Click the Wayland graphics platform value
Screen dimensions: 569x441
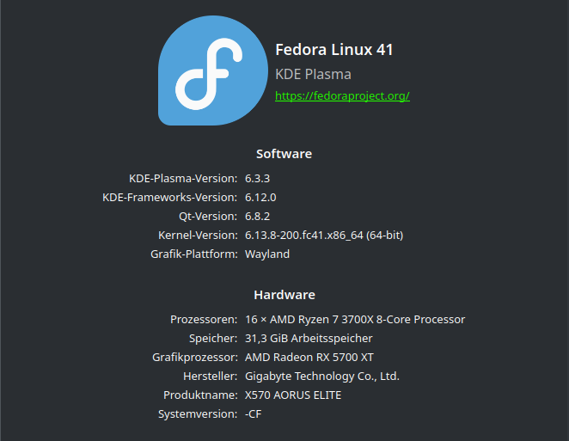267,254
